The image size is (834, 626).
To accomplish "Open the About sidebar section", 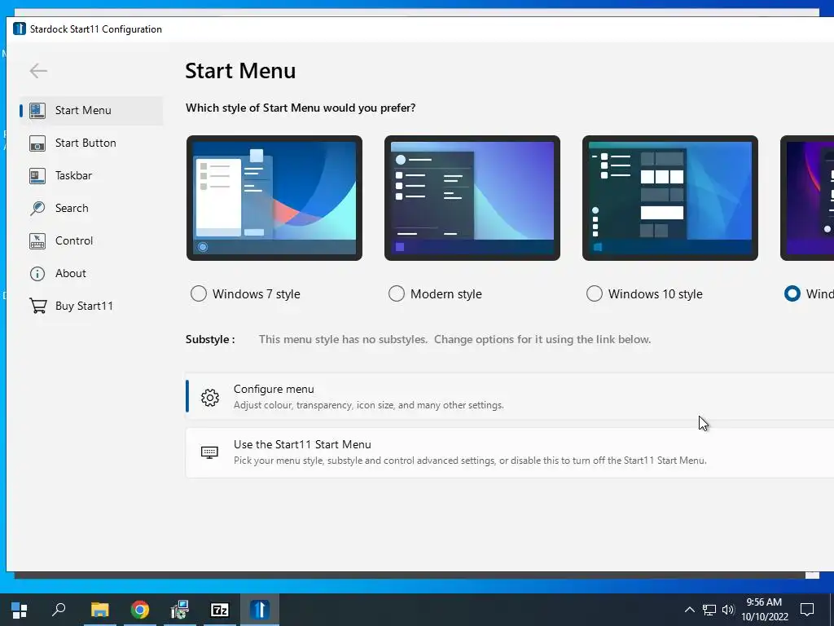I will pyautogui.click(x=91, y=274).
